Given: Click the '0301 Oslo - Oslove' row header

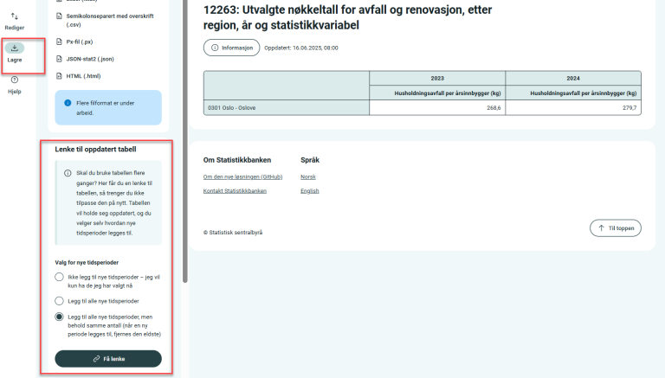Looking at the screenshot, I should [287, 107].
